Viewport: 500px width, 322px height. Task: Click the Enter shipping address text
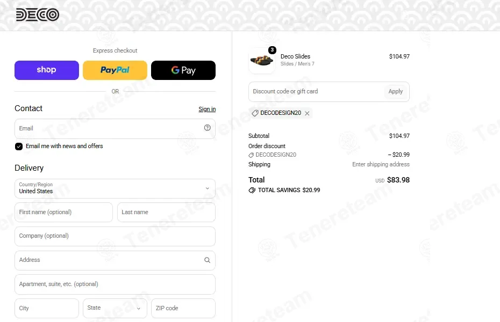[381, 164]
